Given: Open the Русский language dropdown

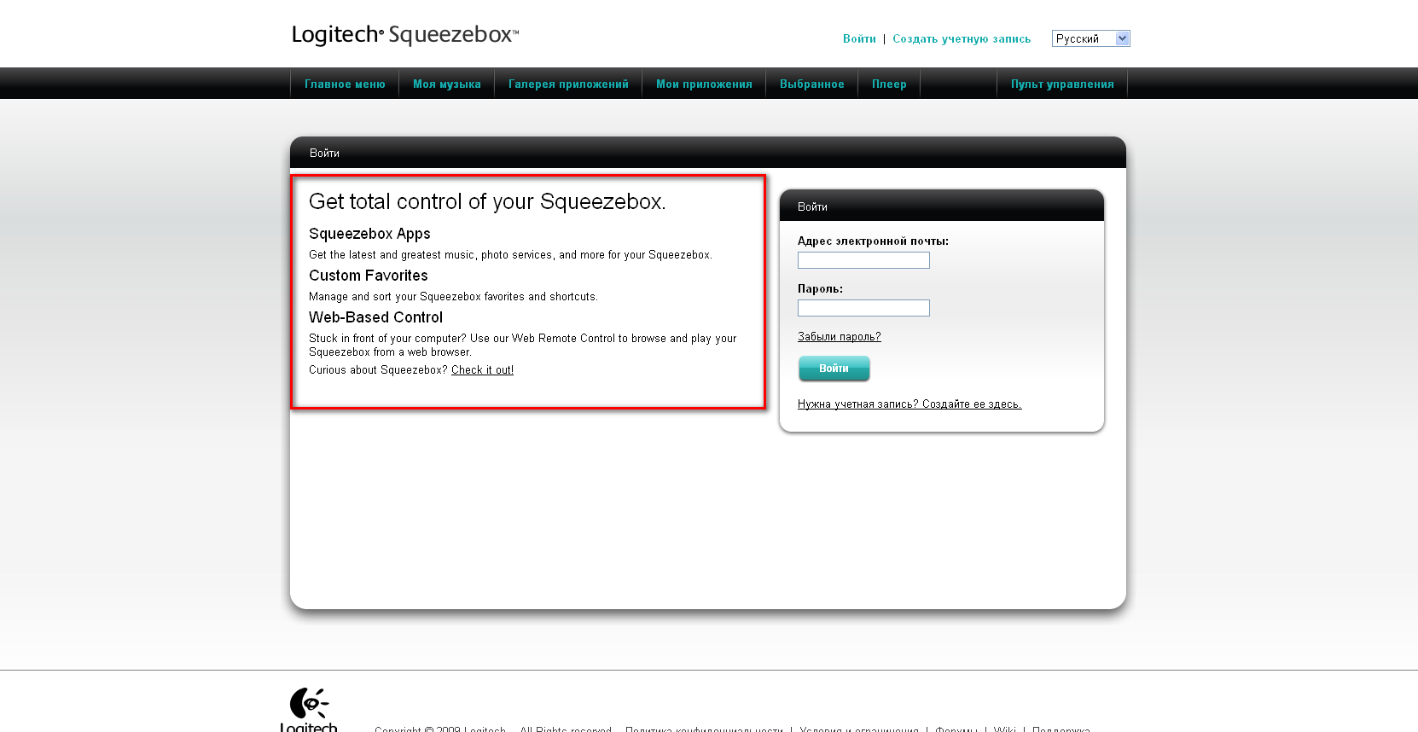Looking at the screenshot, I should [x=1090, y=38].
